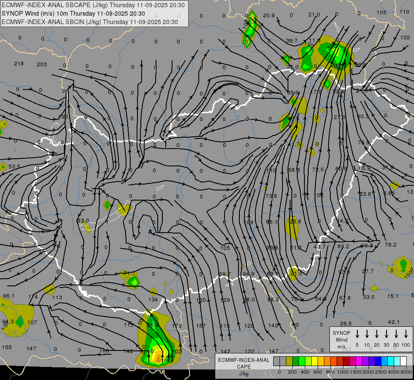Click the 203 value on the map

click(42, 64)
